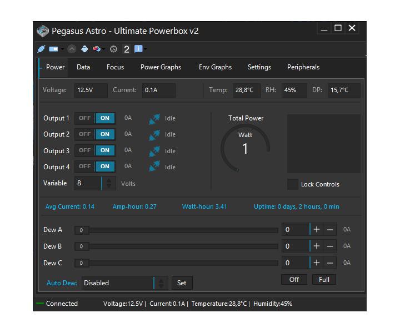
Task: Turn off Output 4 power toggle
Action: pyautogui.click(x=84, y=167)
